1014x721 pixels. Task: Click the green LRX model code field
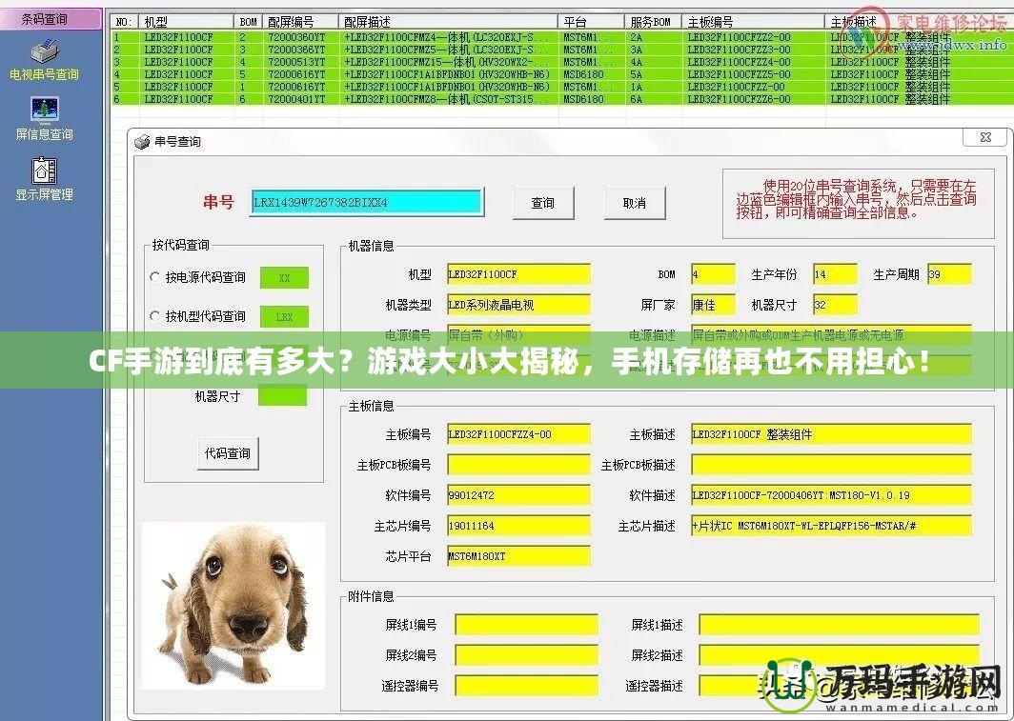click(x=284, y=316)
